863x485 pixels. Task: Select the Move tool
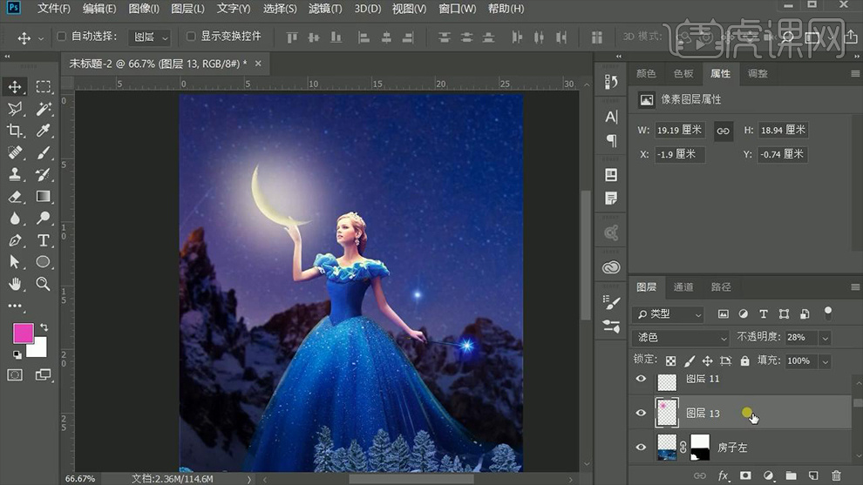coord(15,86)
